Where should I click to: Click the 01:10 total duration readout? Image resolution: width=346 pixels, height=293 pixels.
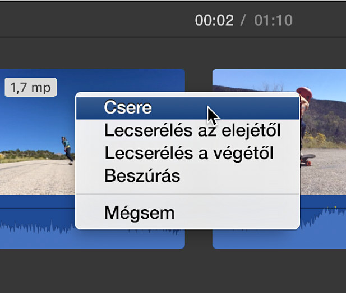click(274, 20)
